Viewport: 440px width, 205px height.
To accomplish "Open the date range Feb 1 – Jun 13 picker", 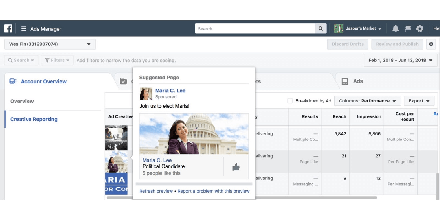I will [x=400, y=60].
